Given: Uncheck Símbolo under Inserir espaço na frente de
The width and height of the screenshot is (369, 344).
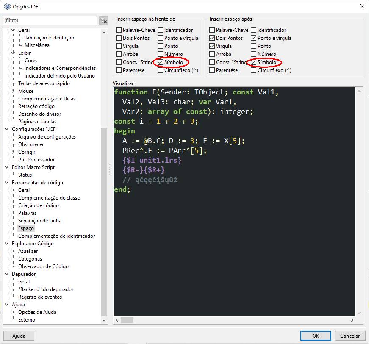Looking at the screenshot, I should [161, 62].
